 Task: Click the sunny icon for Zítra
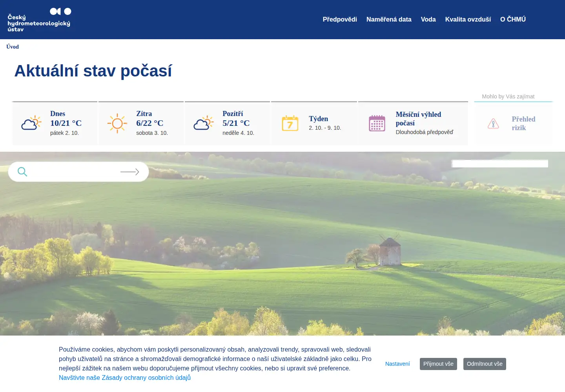117,123
